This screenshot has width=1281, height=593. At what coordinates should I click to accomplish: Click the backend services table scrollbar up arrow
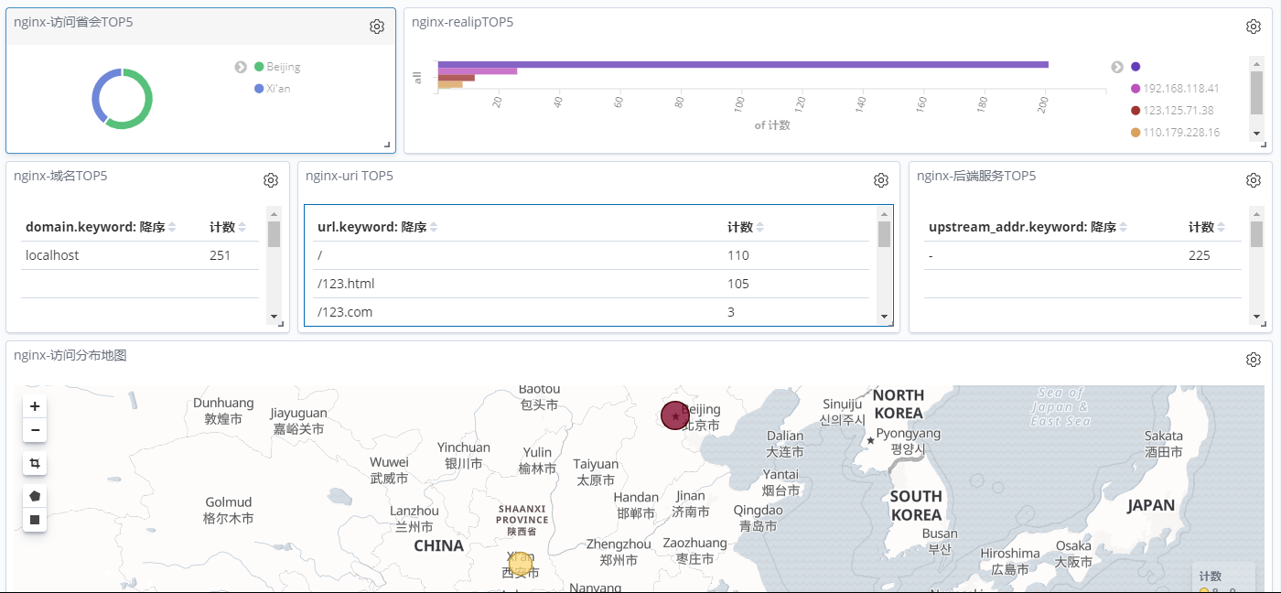pos(1256,212)
